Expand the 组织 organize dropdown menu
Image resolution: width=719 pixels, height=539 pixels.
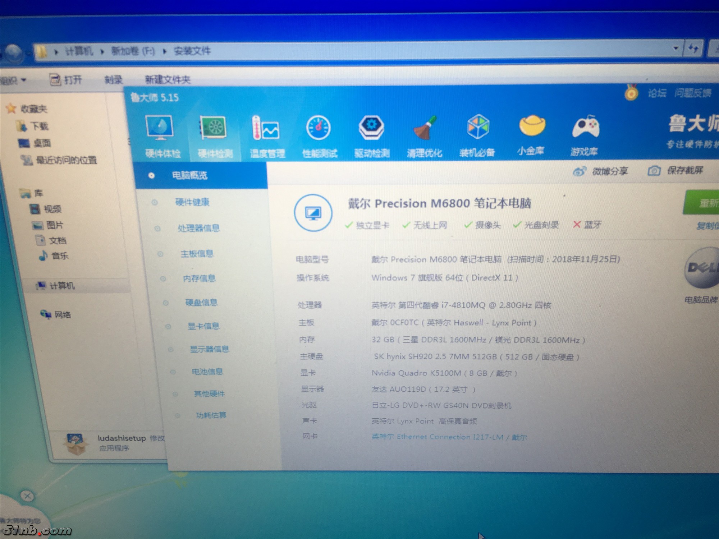pyautogui.click(x=14, y=80)
